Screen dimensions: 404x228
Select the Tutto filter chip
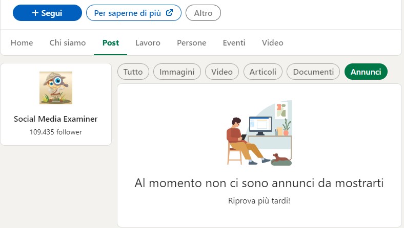point(133,72)
